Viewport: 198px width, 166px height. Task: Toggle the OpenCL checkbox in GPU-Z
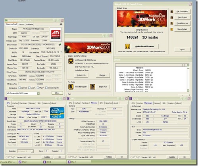click(x=19, y=88)
